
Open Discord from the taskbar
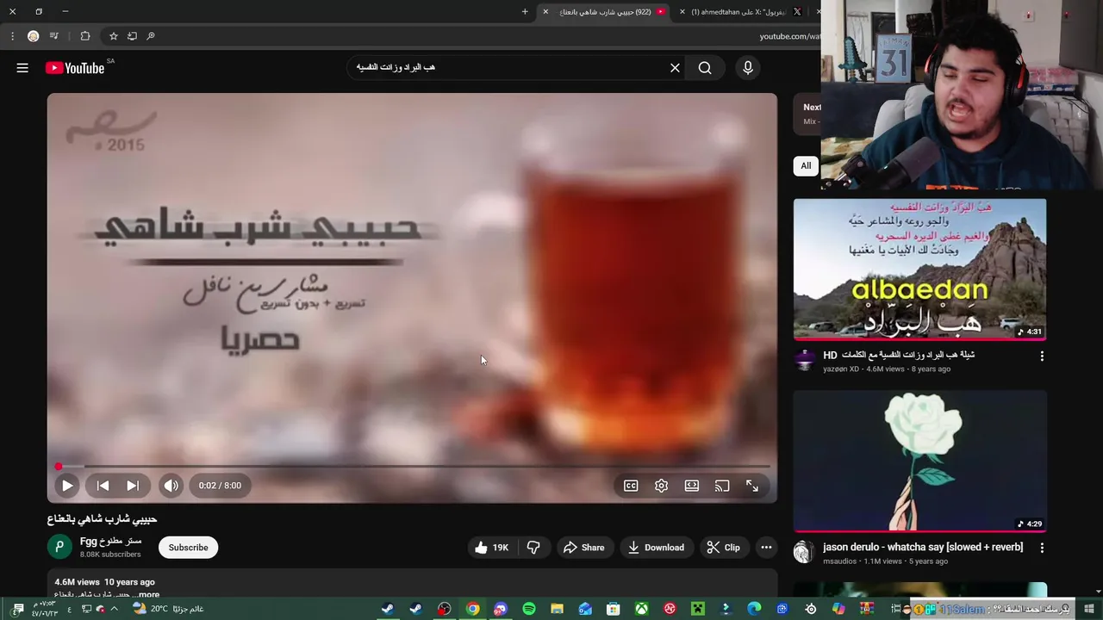pyautogui.click(x=501, y=609)
